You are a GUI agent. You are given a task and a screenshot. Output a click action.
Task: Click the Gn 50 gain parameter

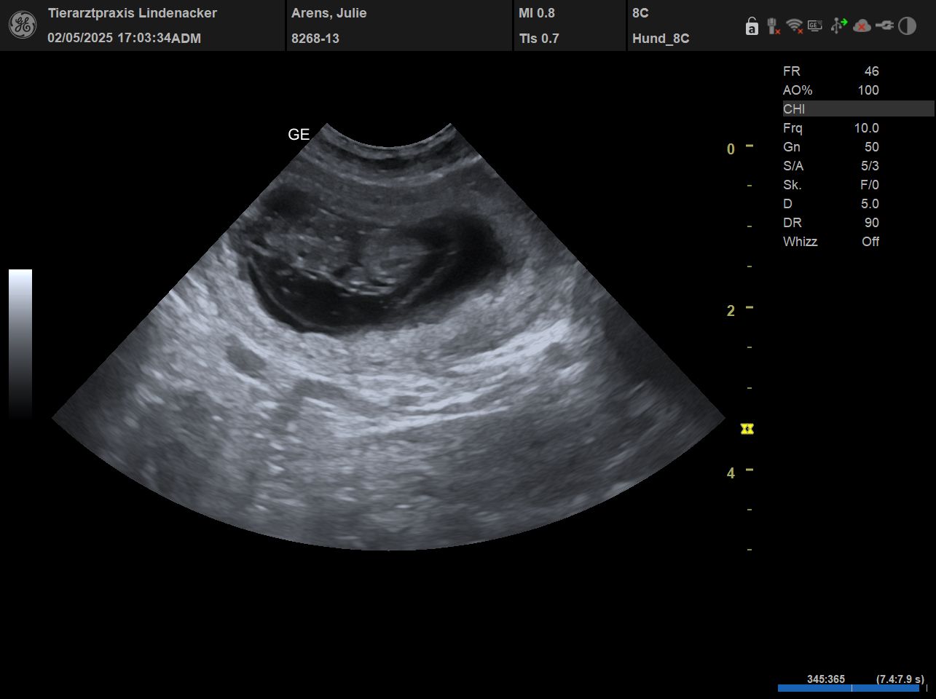831,147
